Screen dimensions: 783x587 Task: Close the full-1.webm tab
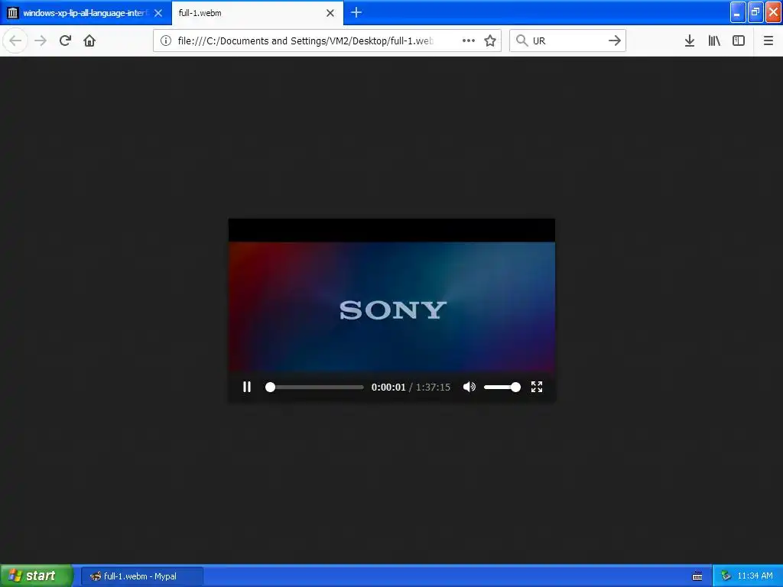coord(330,13)
